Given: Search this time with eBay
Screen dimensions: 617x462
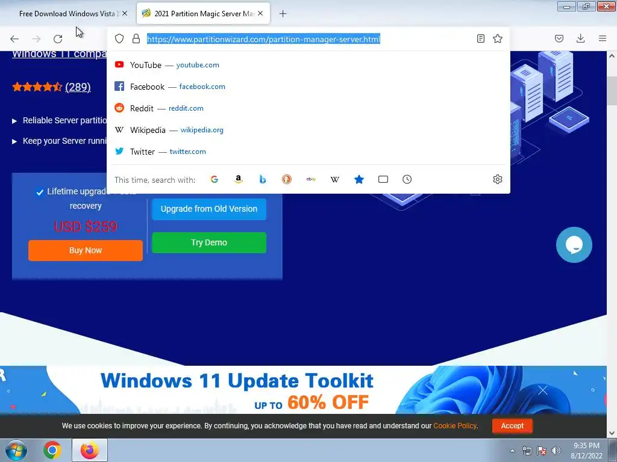Looking at the screenshot, I should (311, 179).
